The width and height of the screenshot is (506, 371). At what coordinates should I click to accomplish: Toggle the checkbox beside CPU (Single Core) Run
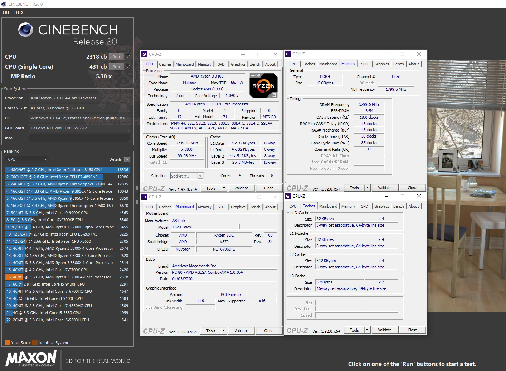click(128, 66)
